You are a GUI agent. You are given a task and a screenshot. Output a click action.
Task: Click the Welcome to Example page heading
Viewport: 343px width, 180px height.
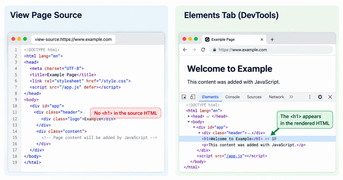[230, 69]
